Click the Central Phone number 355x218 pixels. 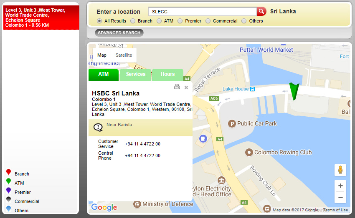[143, 155]
